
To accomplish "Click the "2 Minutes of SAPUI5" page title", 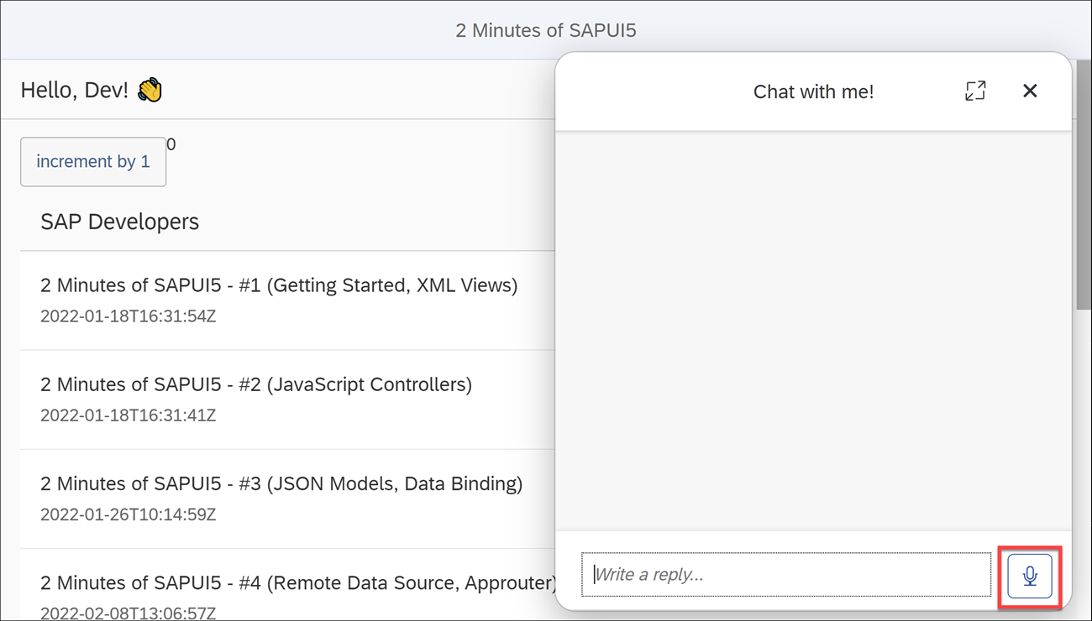I will [546, 30].
